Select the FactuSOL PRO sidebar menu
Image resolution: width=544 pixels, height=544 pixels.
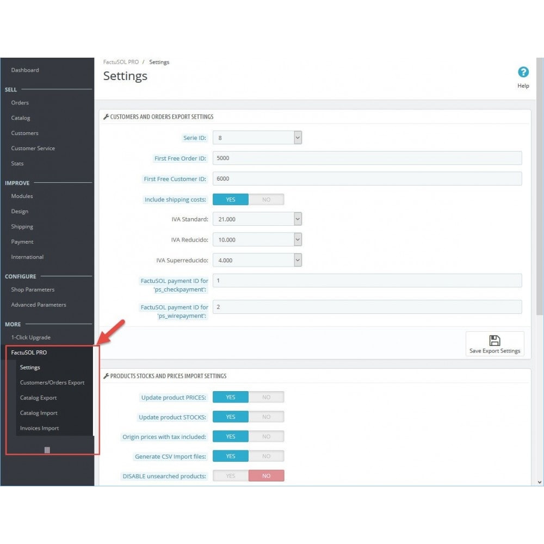(29, 353)
